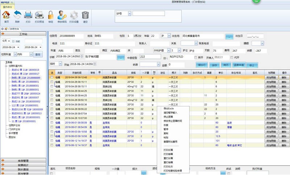The height and width of the screenshot is (175, 290).
Task: Click the 核算统计 orange arrow icon
Action: tap(3, 165)
